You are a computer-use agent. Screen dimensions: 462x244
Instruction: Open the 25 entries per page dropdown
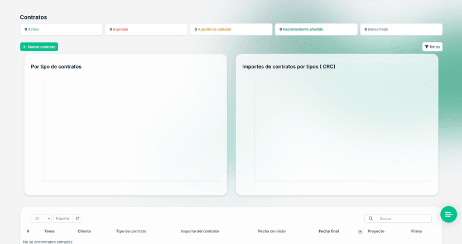[41, 218]
